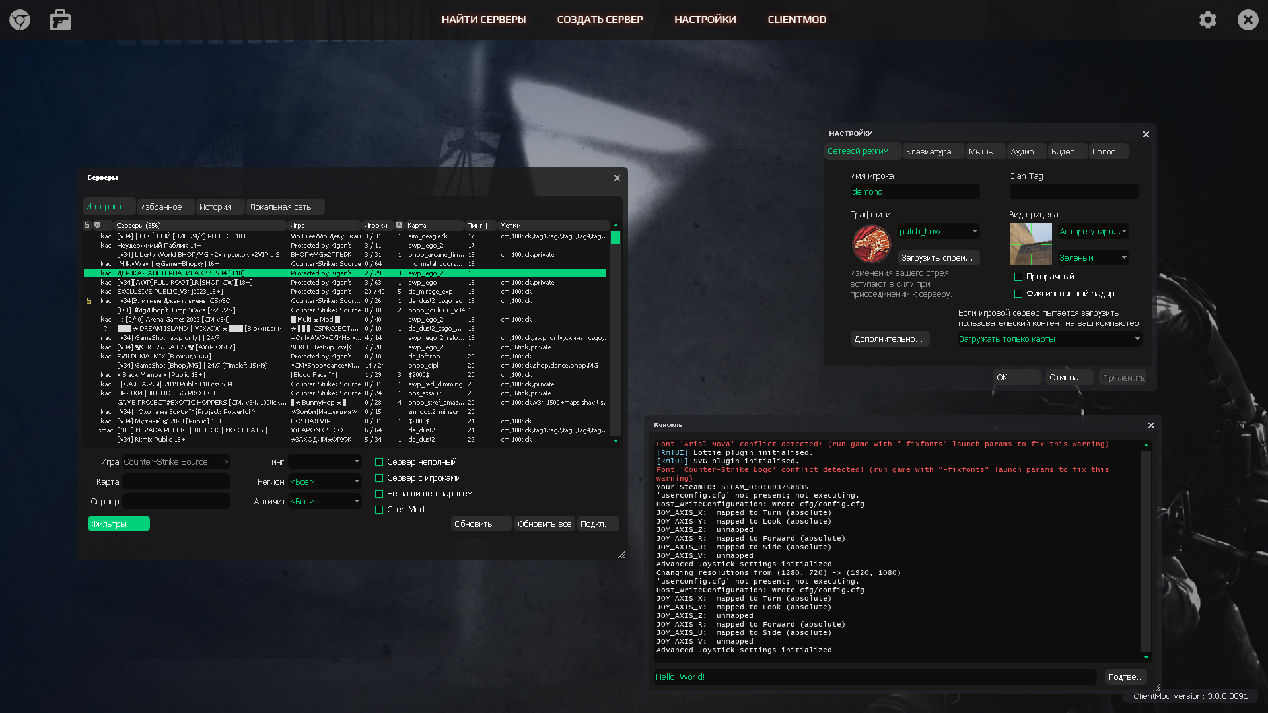This screenshot has width=1268, height=713.
Task: Click the Подкл. connect button
Action: tap(598, 524)
